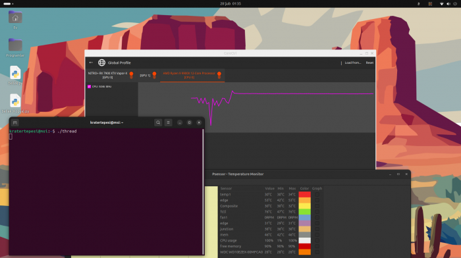
Task: Click the ./thread command text in terminal
Action: [x=67, y=132]
